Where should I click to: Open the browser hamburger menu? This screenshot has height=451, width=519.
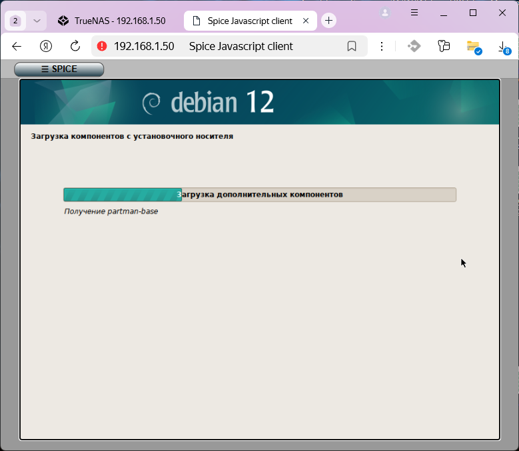click(414, 13)
